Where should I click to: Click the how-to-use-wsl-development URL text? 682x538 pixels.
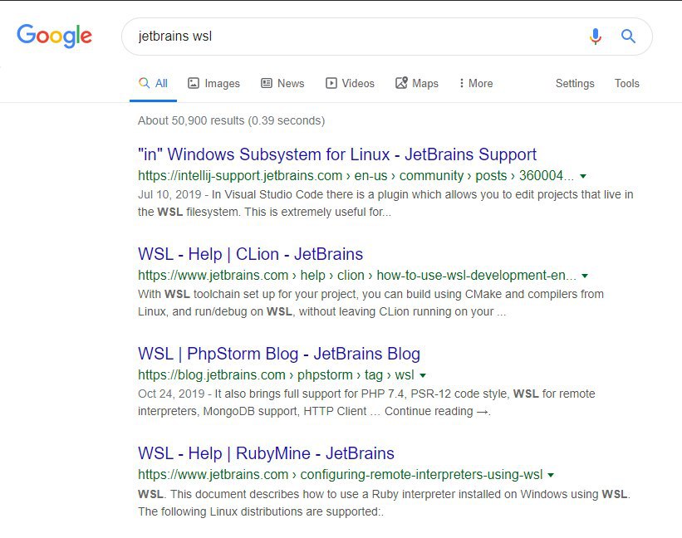pos(356,275)
